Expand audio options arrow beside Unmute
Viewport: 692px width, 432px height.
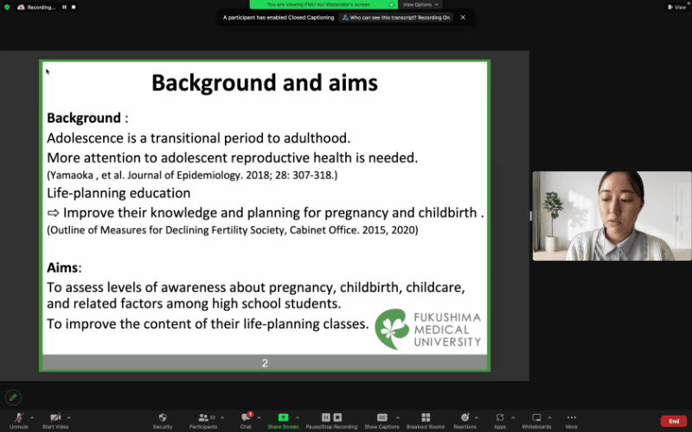click(x=32, y=416)
